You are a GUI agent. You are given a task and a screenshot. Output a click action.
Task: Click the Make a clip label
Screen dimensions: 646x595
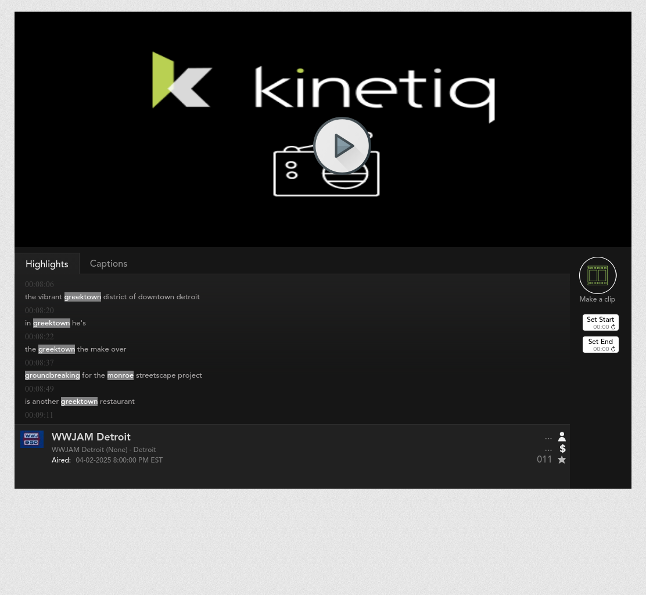pyautogui.click(x=597, y=300)
